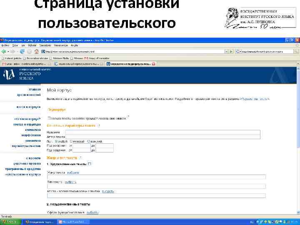Reload the page with the Refresh icon
The width and height of the screenshot is (300, 225).
(x=22, y=52)
